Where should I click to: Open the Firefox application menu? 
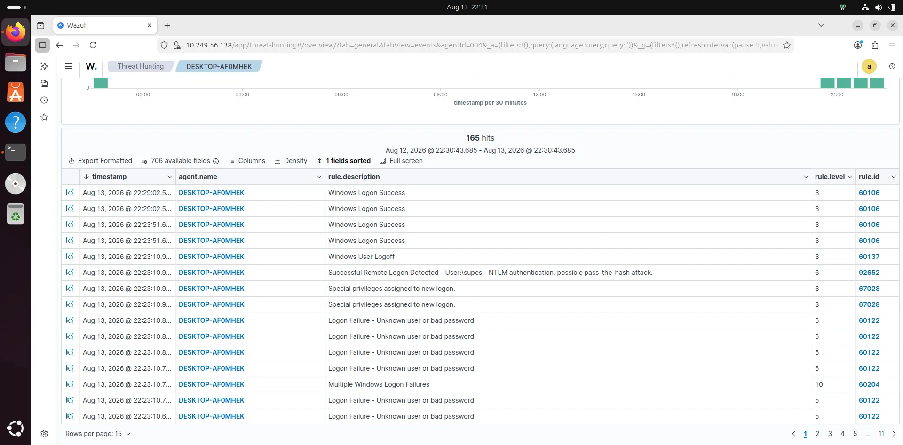click(892, 45)
